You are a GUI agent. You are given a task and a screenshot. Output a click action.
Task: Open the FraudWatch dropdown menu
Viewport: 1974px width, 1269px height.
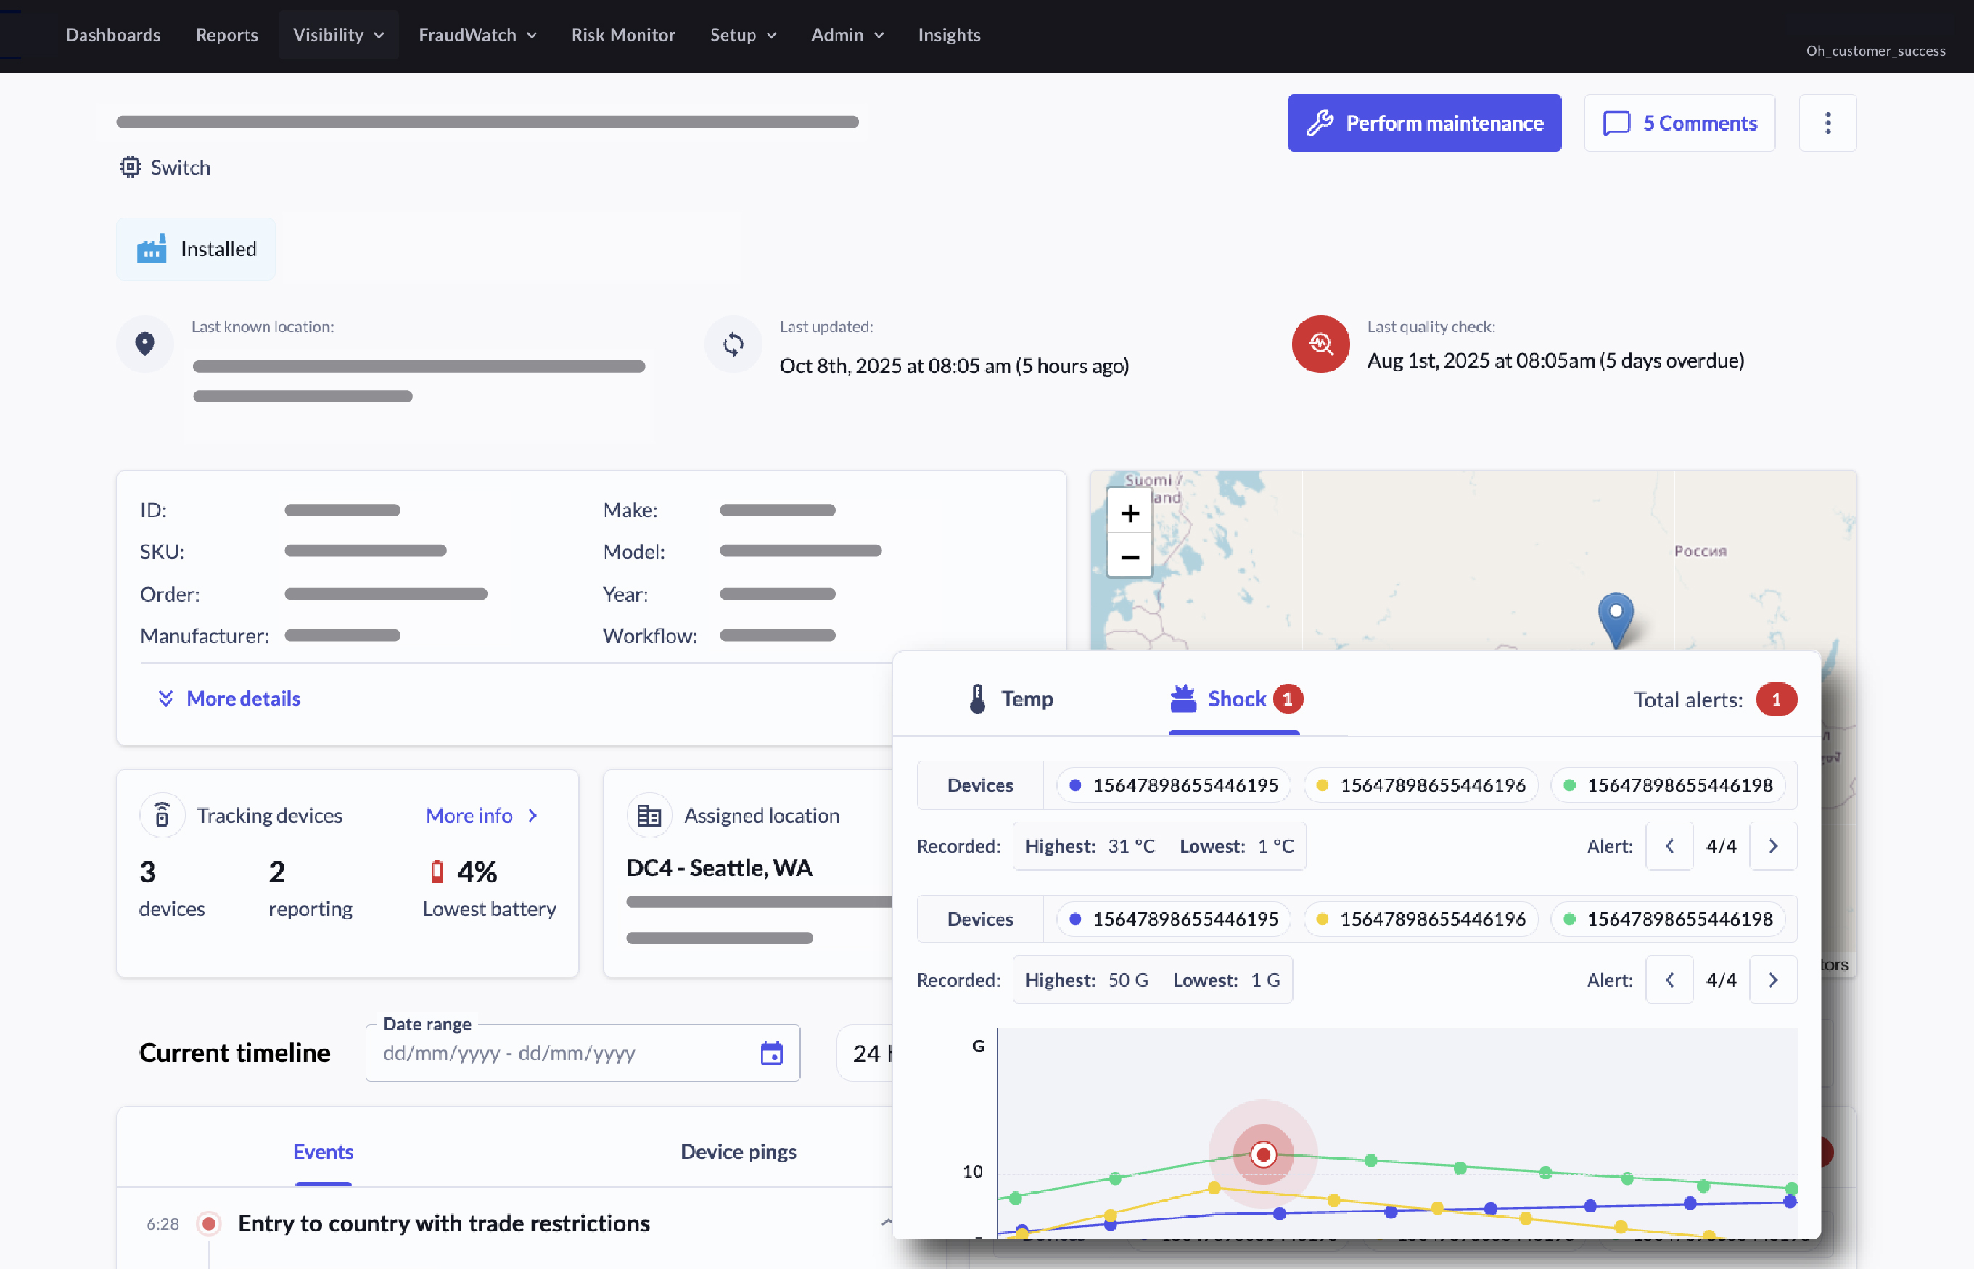(477, 35)
